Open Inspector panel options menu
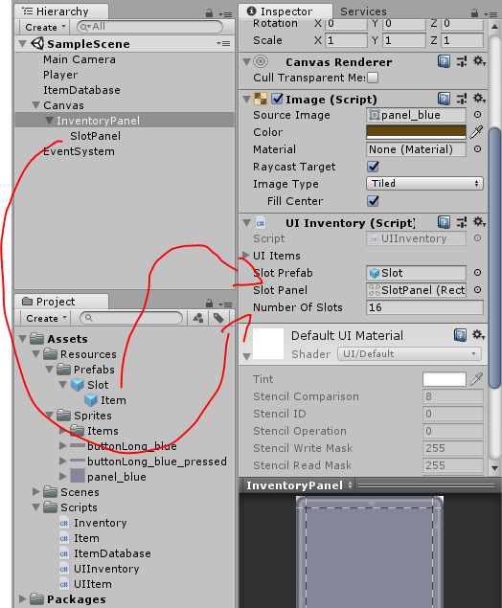 point(491,14)
